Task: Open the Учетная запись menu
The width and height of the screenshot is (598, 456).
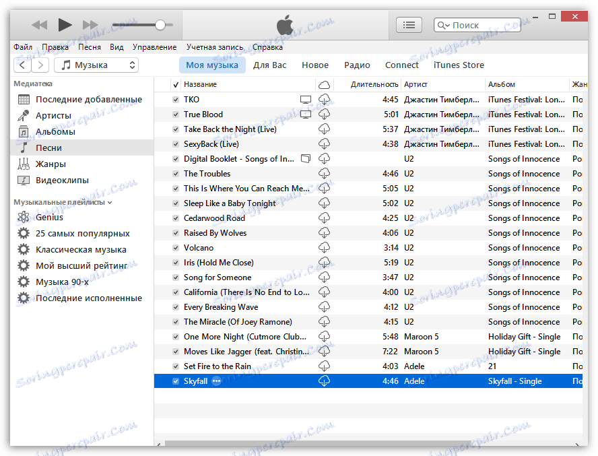Action: click(x=215, y=47)
